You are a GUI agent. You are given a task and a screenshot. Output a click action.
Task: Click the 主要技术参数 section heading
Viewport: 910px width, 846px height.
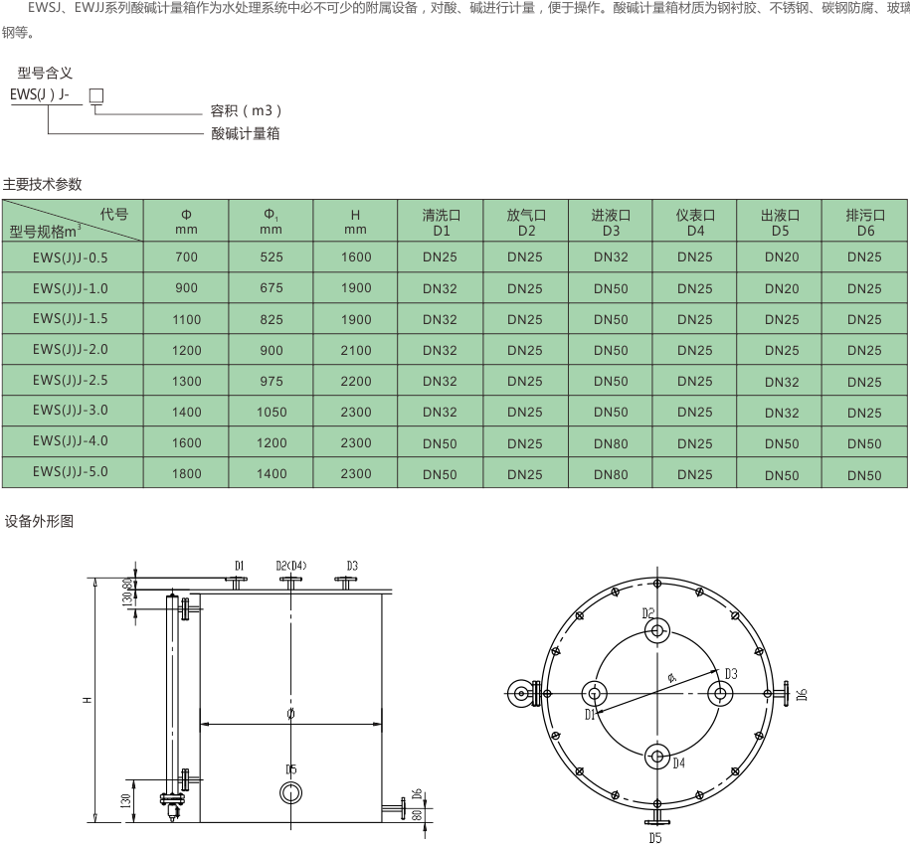42,184
